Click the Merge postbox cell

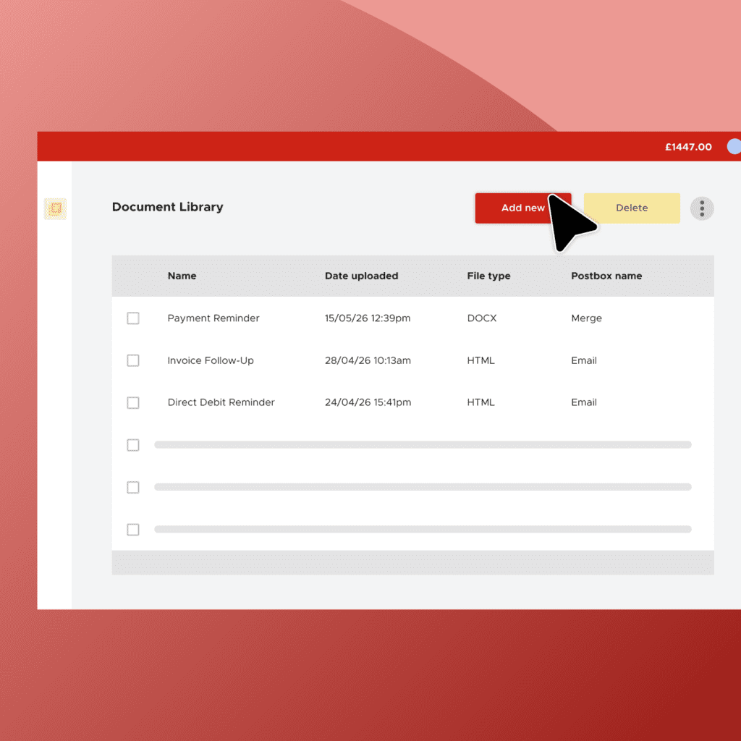(586, 318)
